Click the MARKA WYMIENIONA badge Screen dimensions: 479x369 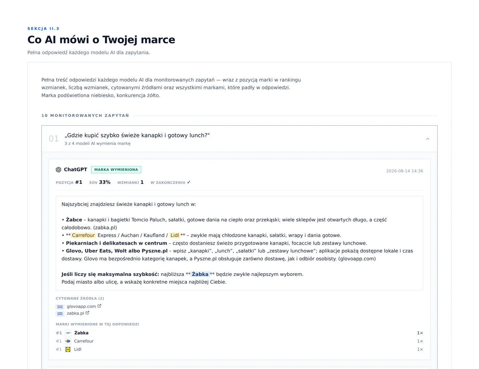pos(116,169)
